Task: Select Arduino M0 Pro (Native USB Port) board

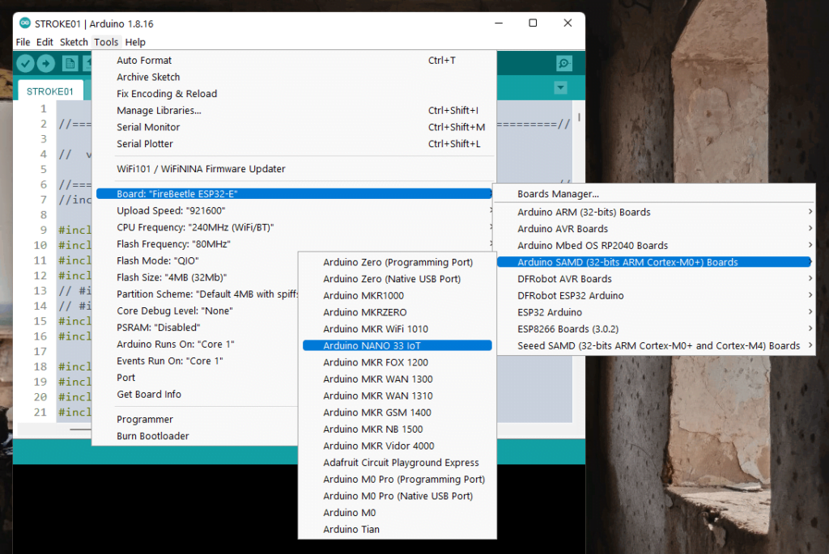Action: click(397, 497)
